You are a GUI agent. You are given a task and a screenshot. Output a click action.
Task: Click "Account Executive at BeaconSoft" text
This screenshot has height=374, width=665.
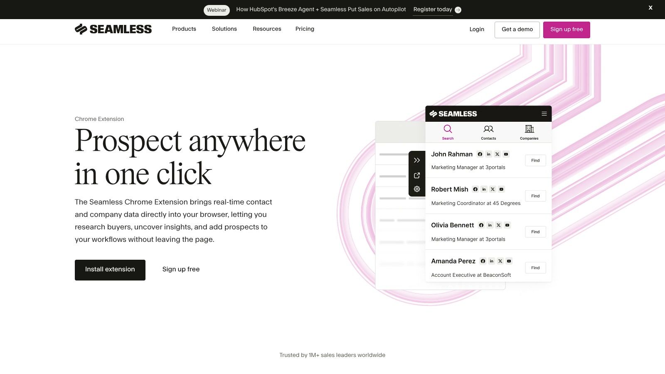pos(471,275)
